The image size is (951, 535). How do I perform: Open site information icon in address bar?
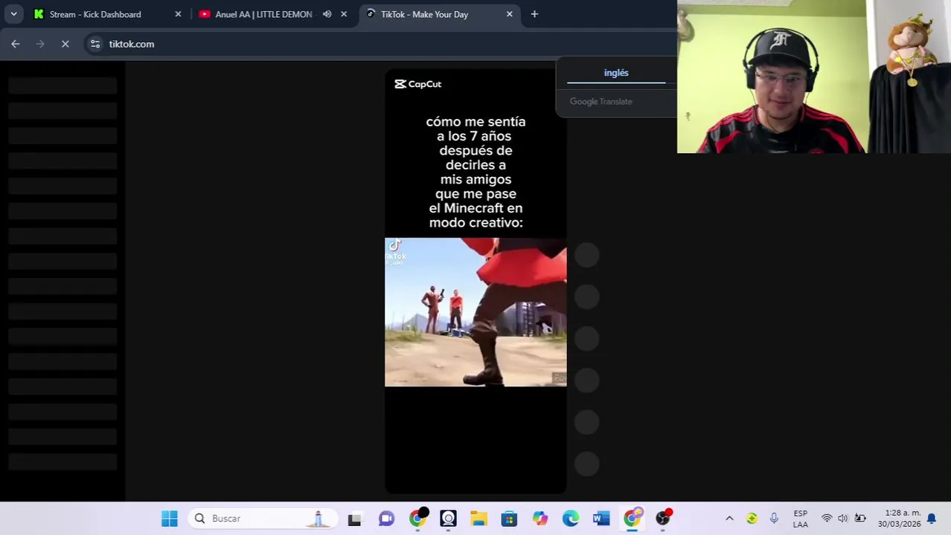(x=95, y=44)
